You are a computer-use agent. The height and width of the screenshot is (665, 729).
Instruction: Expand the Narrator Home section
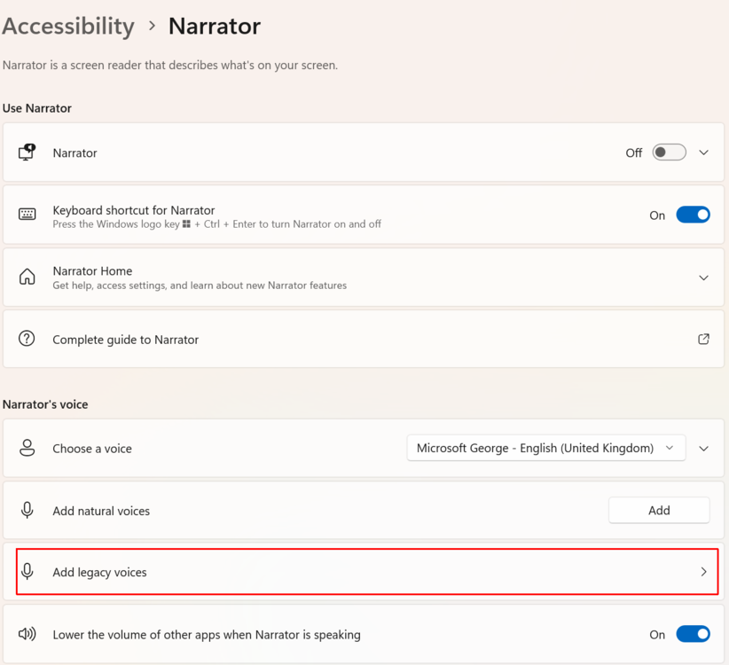pos(703,278)
